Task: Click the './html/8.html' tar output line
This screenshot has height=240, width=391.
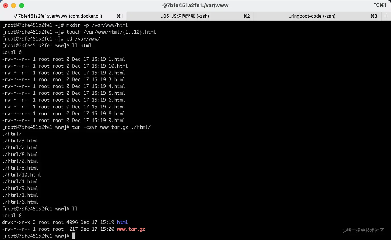Action: [20, 154]
